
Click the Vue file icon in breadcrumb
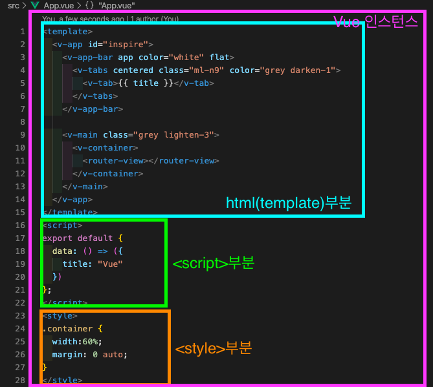tap(35, 5)
